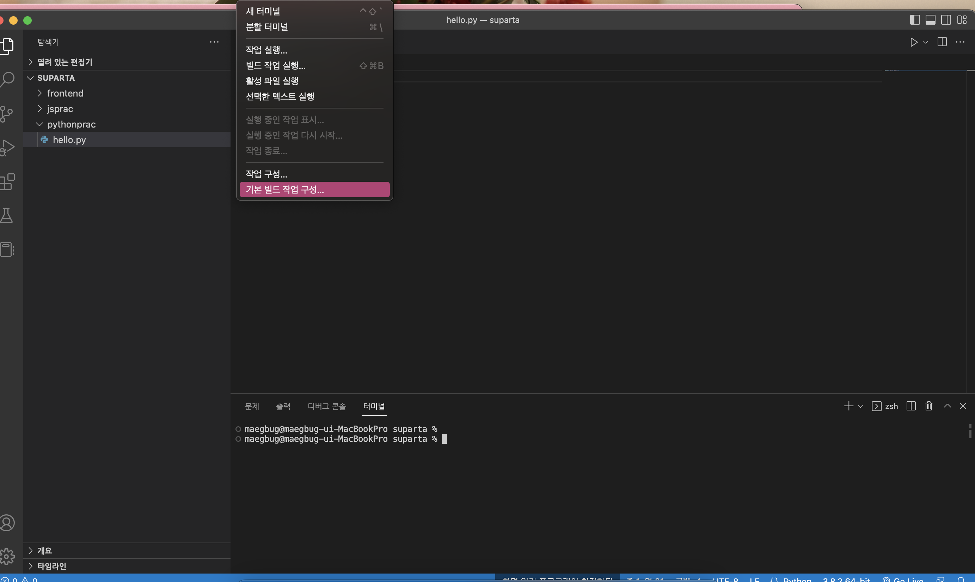Open the Extensions view
Viewport: 975px width, 582px height.
[7, 181]
